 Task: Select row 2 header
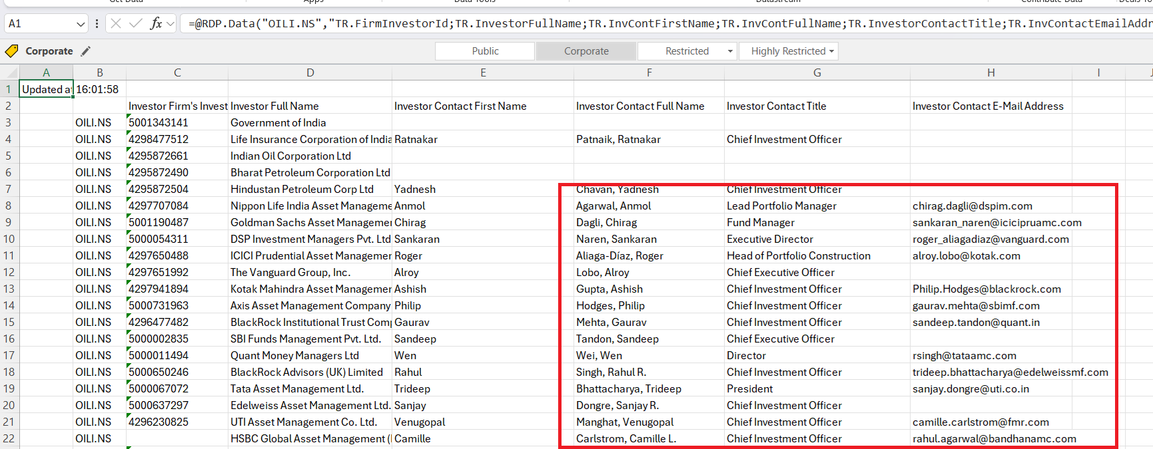click(9, 106)
